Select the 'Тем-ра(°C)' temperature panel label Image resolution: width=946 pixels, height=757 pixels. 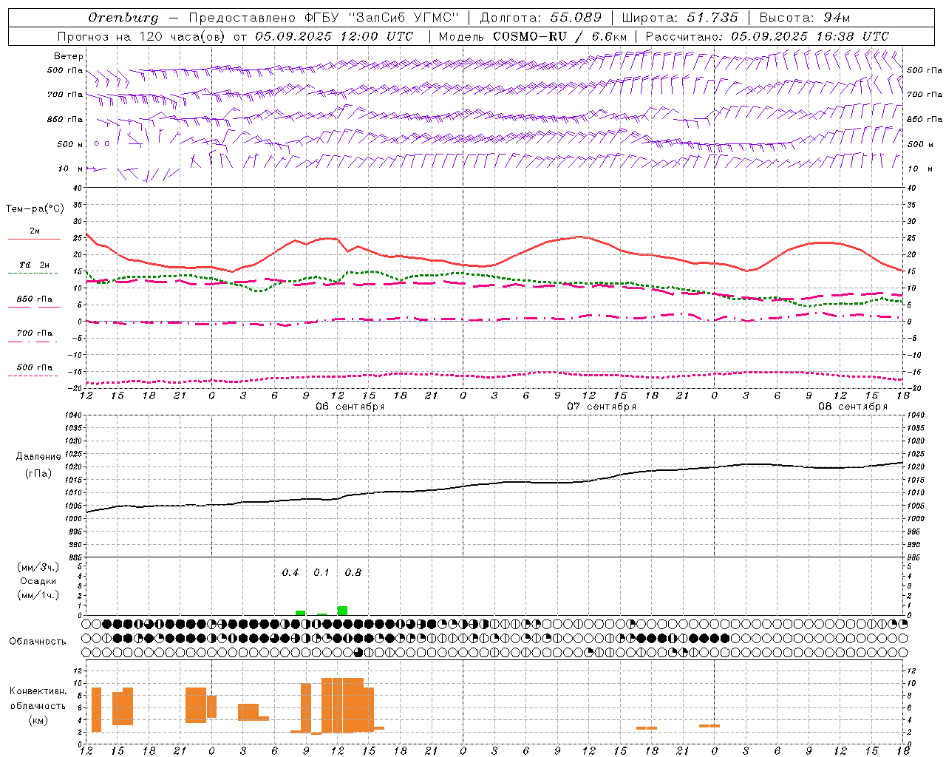[x=35, y=209]
